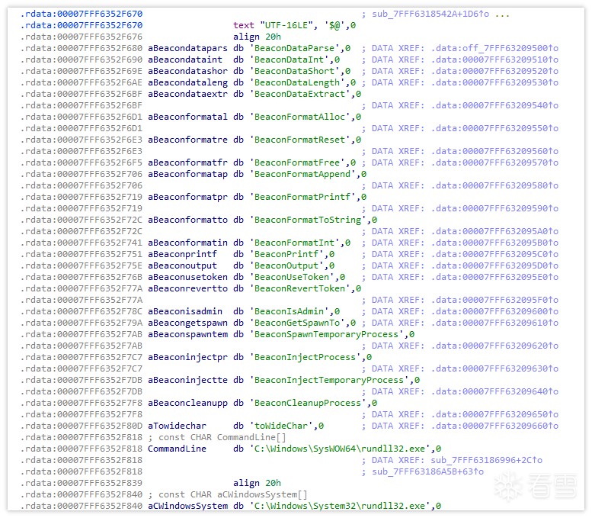This screenshot has width=592, height=518.
Task: Select the aBeaconformatap label
Action: point(187,174)
